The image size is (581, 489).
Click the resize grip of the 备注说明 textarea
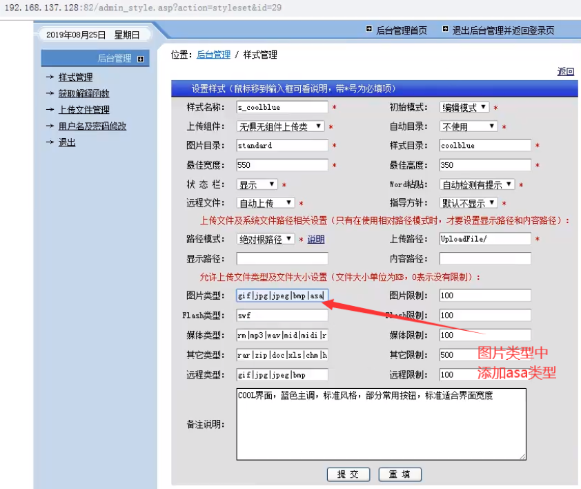click(x=522, y=457)
